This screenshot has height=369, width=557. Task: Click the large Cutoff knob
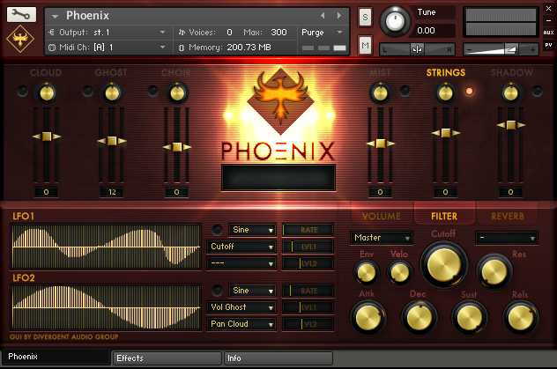[444, 264]
